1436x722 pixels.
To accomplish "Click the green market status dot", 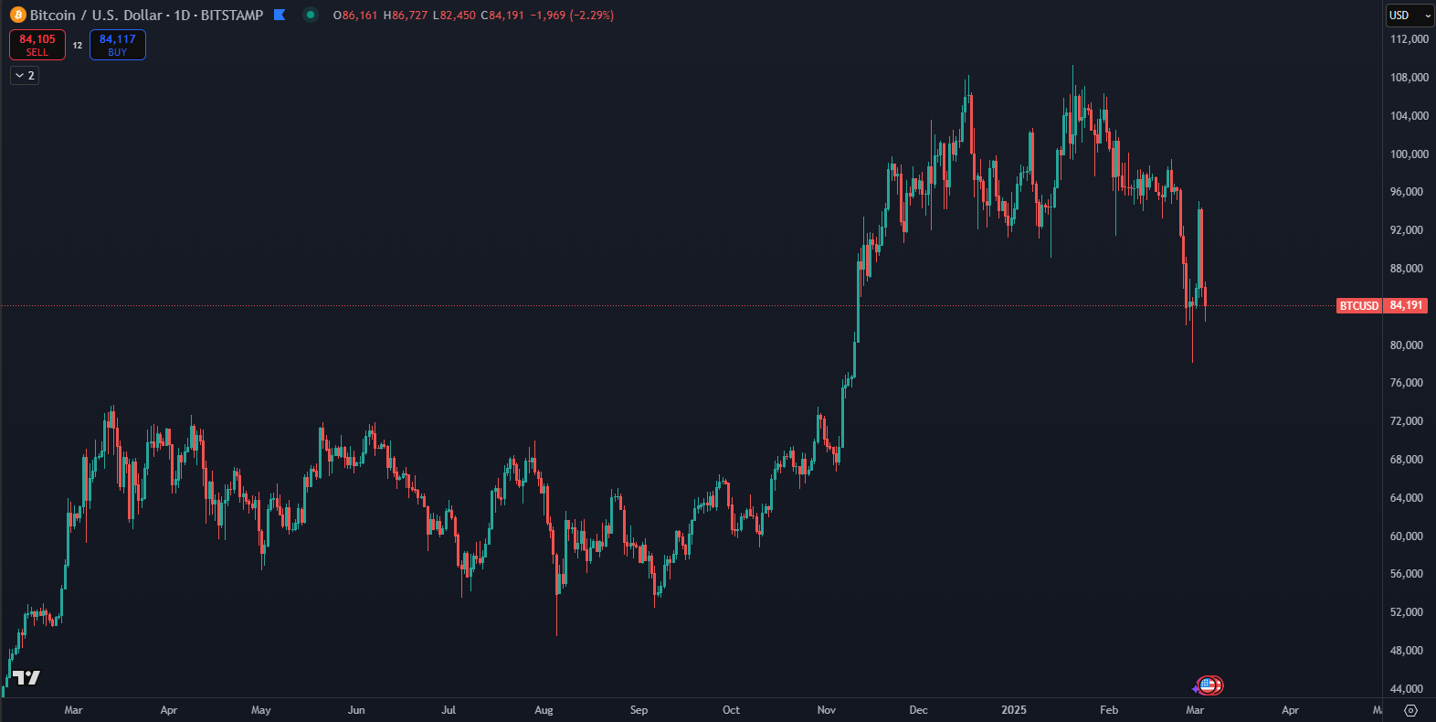I will pos(311,15).
